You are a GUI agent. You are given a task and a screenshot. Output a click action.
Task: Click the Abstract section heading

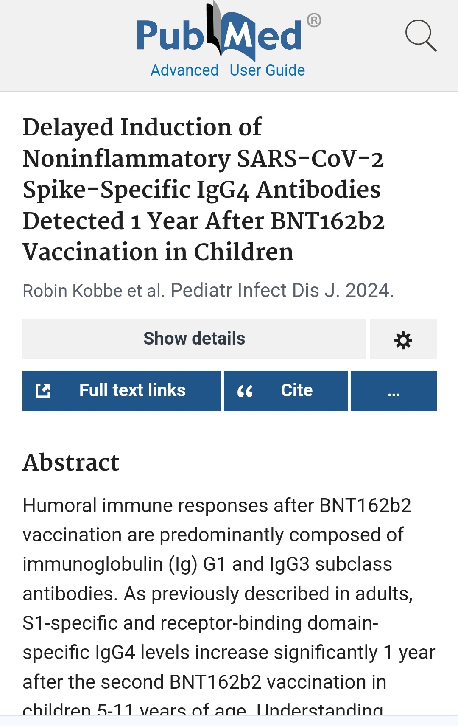click(71, 463)
